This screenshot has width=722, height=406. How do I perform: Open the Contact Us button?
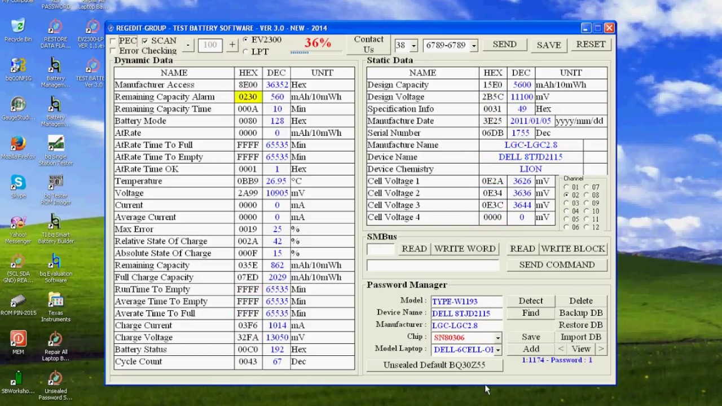[368, 45]
